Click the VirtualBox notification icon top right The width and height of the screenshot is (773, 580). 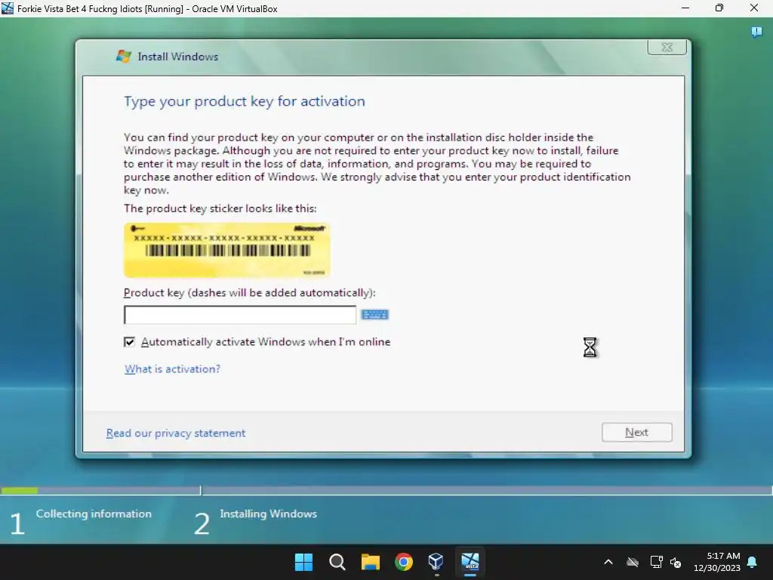756,32
